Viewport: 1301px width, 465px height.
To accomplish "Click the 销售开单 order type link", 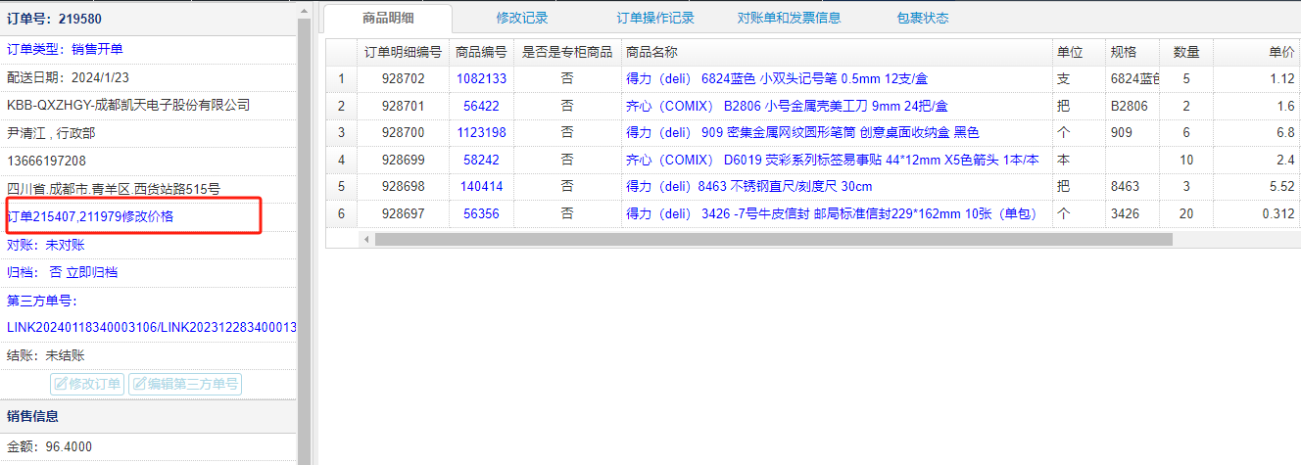I will click(x=97, y=49).
